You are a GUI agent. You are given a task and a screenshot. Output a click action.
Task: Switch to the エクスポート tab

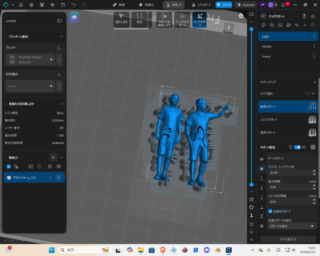click(x=202, y=5)
